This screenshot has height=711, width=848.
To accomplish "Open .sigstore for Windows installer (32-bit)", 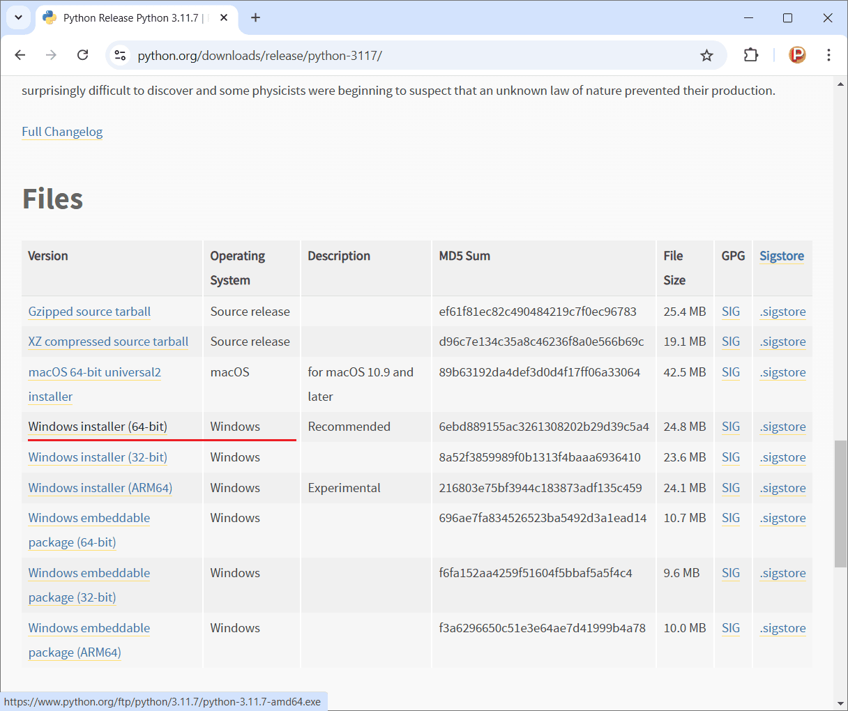I will [782, 457].
